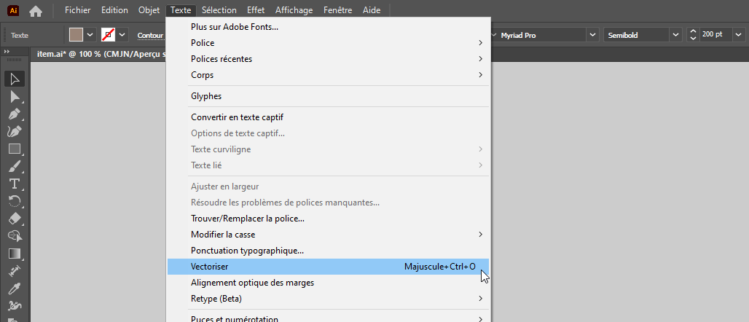Select the Shape Builder tool
The width and height of the screenshot is (749, 322).
(15, 236)
